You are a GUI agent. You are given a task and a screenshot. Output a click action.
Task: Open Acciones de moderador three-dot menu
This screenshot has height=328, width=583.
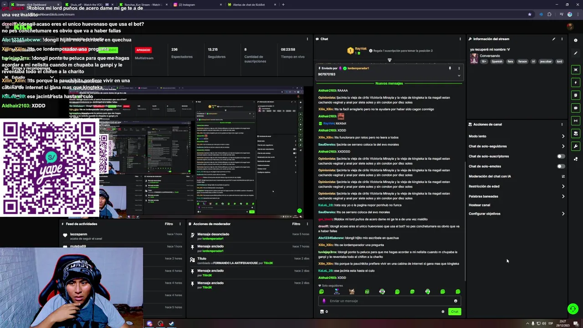pyautogui.click(x=307, y=224)
